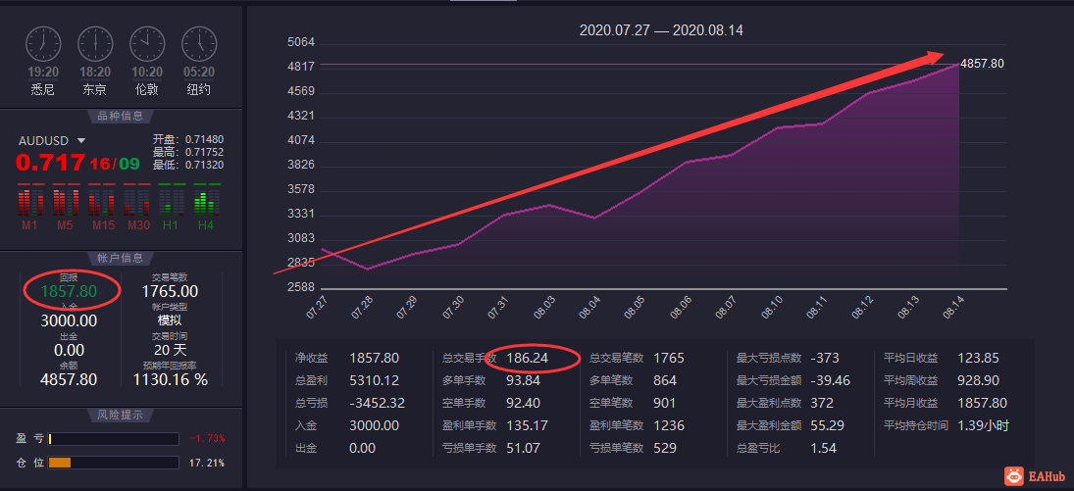Click the 仓位 position usage bar
This screenshot has height=491, width=1074.
click(113, 463)
